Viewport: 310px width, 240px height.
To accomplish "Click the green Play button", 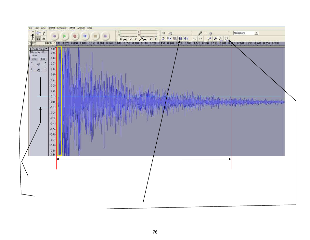I will (x=64, y=36).
